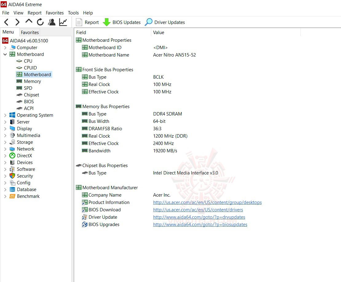This screenshot has height=282, width=341.
Task: Go up one level with the up arrow icon
Action: 29,22
